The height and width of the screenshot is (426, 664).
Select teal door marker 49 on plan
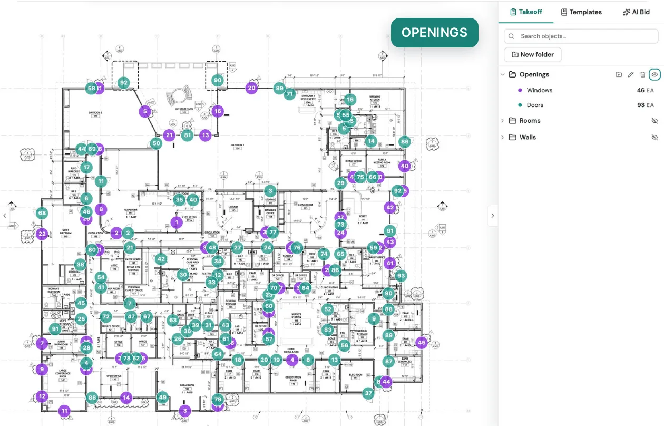pos(162,398)
